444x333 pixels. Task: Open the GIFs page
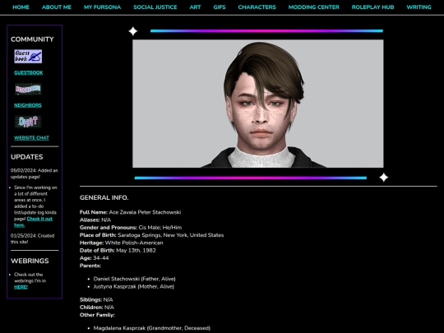click(x=220, y=7)
